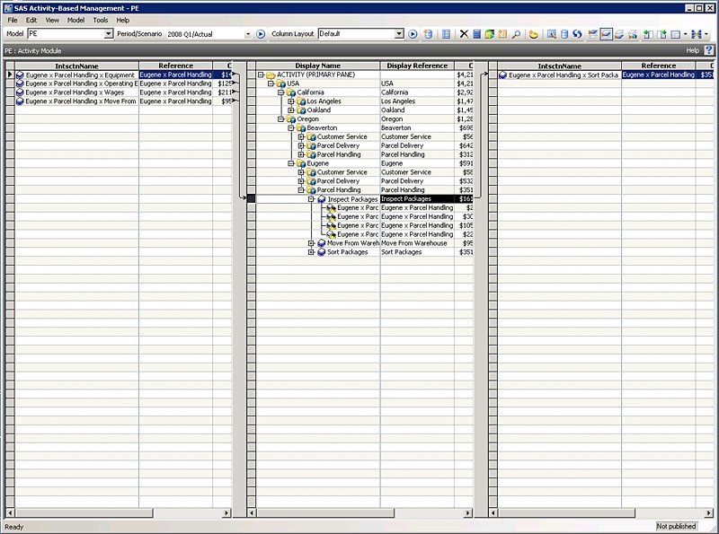Open the View menu

[52, 20]
